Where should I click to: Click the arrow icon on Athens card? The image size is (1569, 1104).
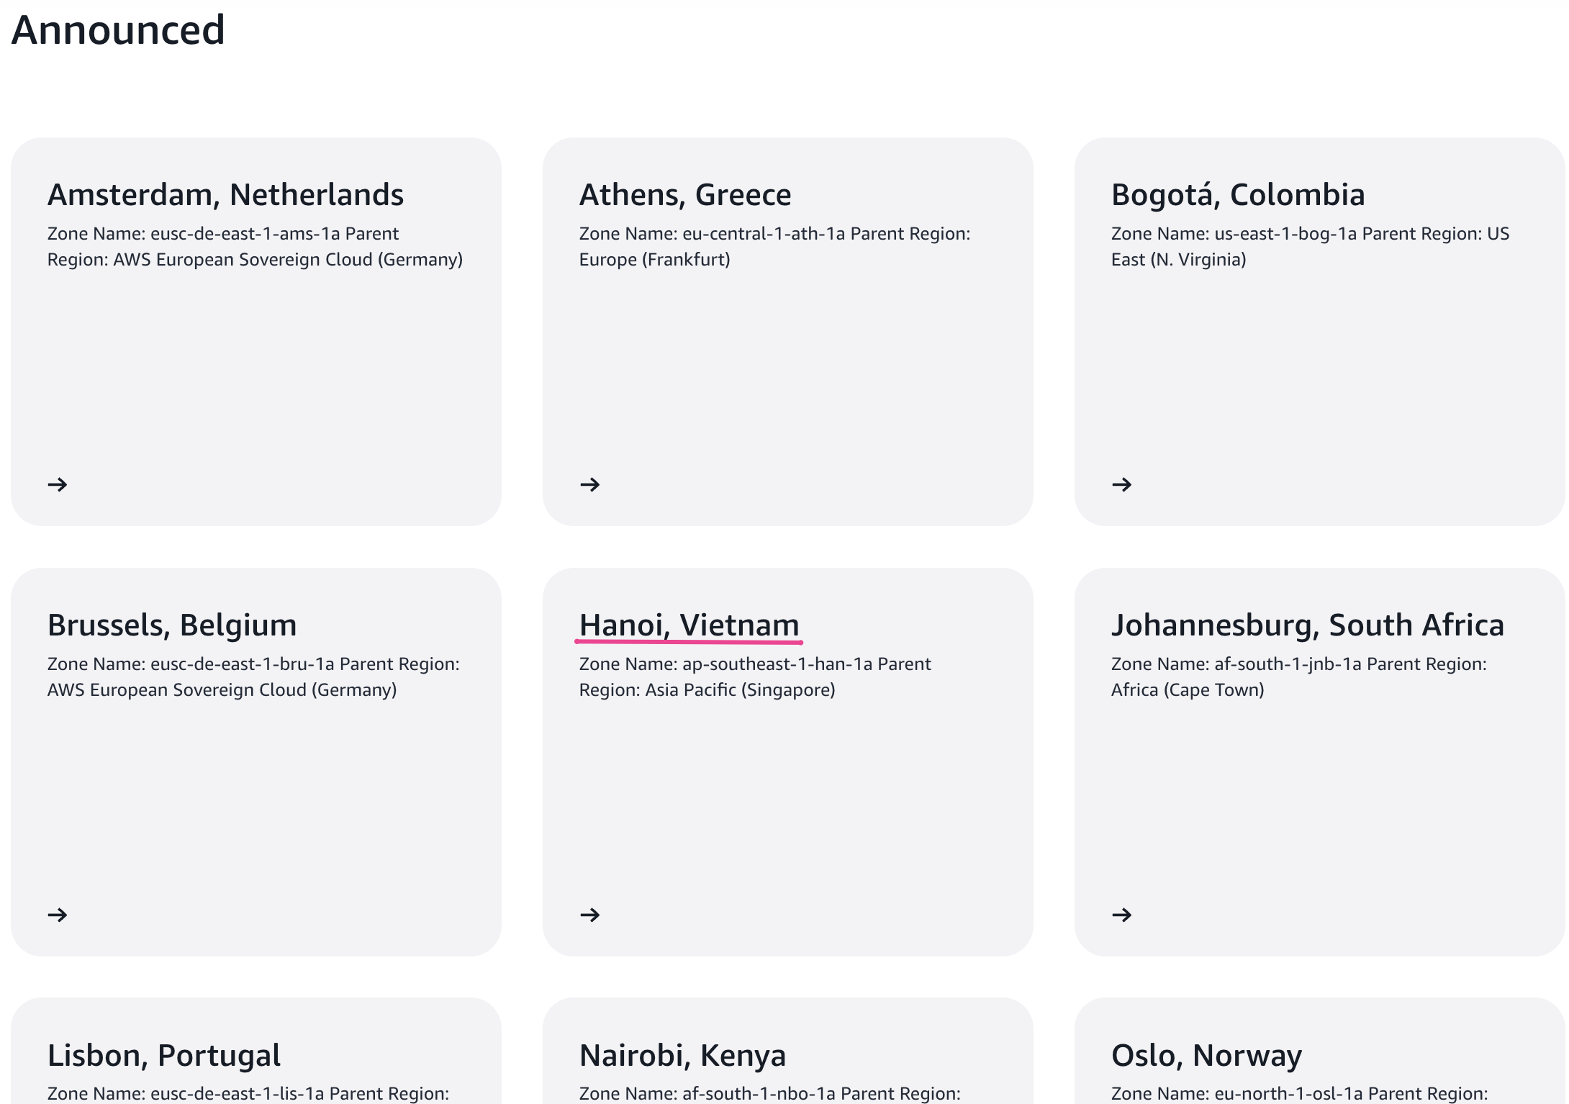pyautogui.click(x=589, y=484)
